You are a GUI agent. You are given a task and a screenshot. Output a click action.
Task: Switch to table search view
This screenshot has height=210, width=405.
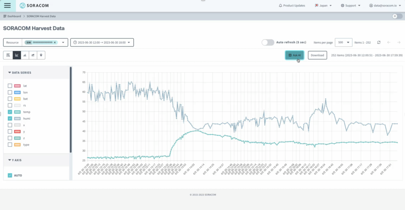[x=8, y=55]
